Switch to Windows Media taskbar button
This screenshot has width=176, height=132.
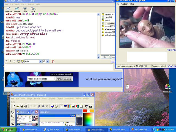point(119,130)
